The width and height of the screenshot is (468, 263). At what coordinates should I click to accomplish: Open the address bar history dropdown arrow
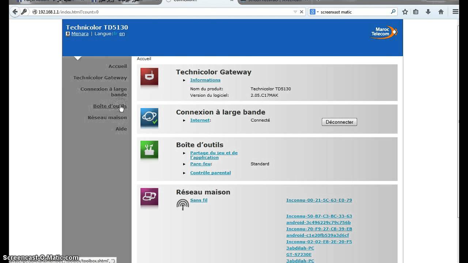pyautogui.click(x=295, y=12)
